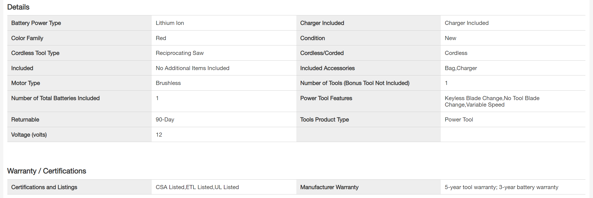The image size is (593, 198).
Task: Click Number of Total Batteries Included label
Action: pyautogui.click(x=55, y=98)
